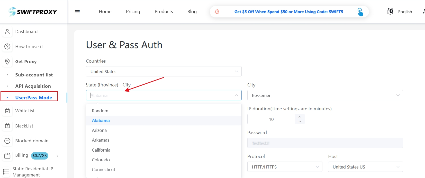Open the Countries dropdown

[x=164, y=72]
